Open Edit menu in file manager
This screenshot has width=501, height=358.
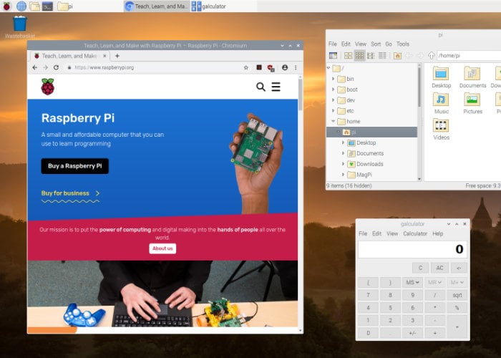(x=346, y=44)
